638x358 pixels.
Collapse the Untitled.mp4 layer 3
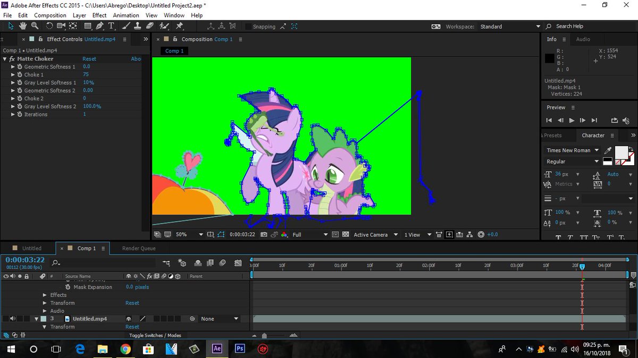[x=37, y=319]
